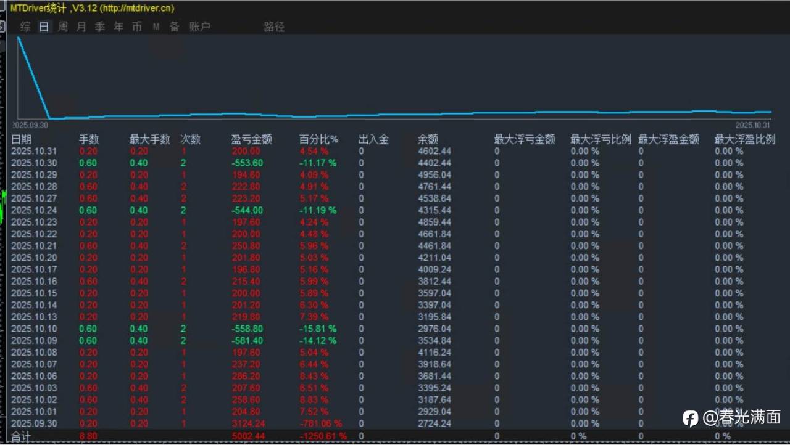The image size is (790, 445).
Task: Open the 备 notes tab
Action: coord(175,27)
